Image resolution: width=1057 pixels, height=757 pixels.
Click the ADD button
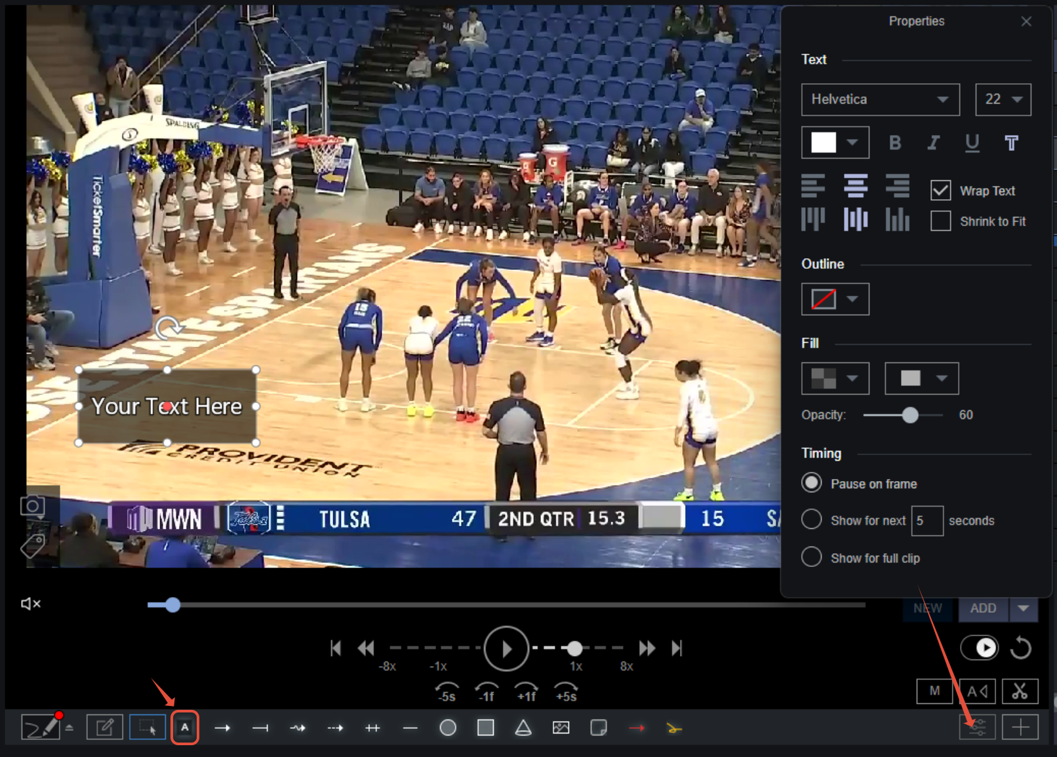point(983,608)
